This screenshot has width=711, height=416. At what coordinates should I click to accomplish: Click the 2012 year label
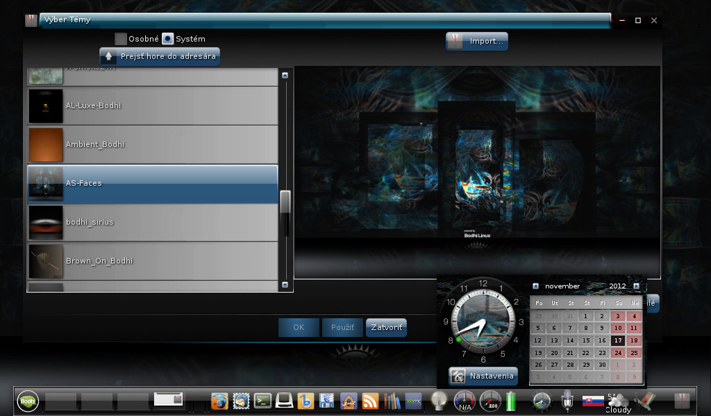pos(617,286)
